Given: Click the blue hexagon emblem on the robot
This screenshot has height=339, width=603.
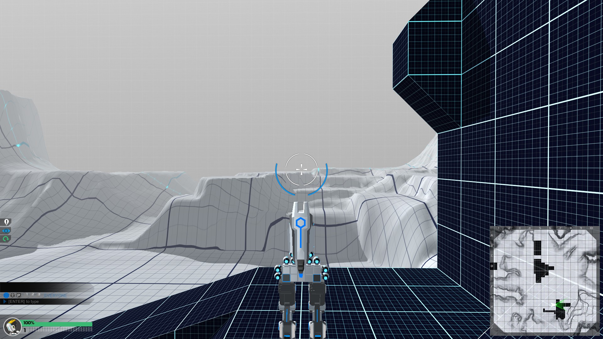Looking at the screenshot, I should coord(301,223).
